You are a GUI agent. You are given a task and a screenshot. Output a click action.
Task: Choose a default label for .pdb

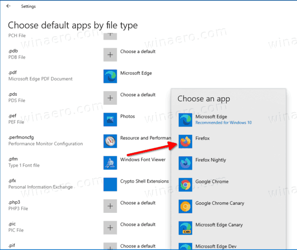click(138, 52)
